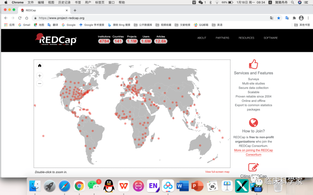Select the SOFTWARE navigation item
Viewport: 313px width, 195px height.
270,38
